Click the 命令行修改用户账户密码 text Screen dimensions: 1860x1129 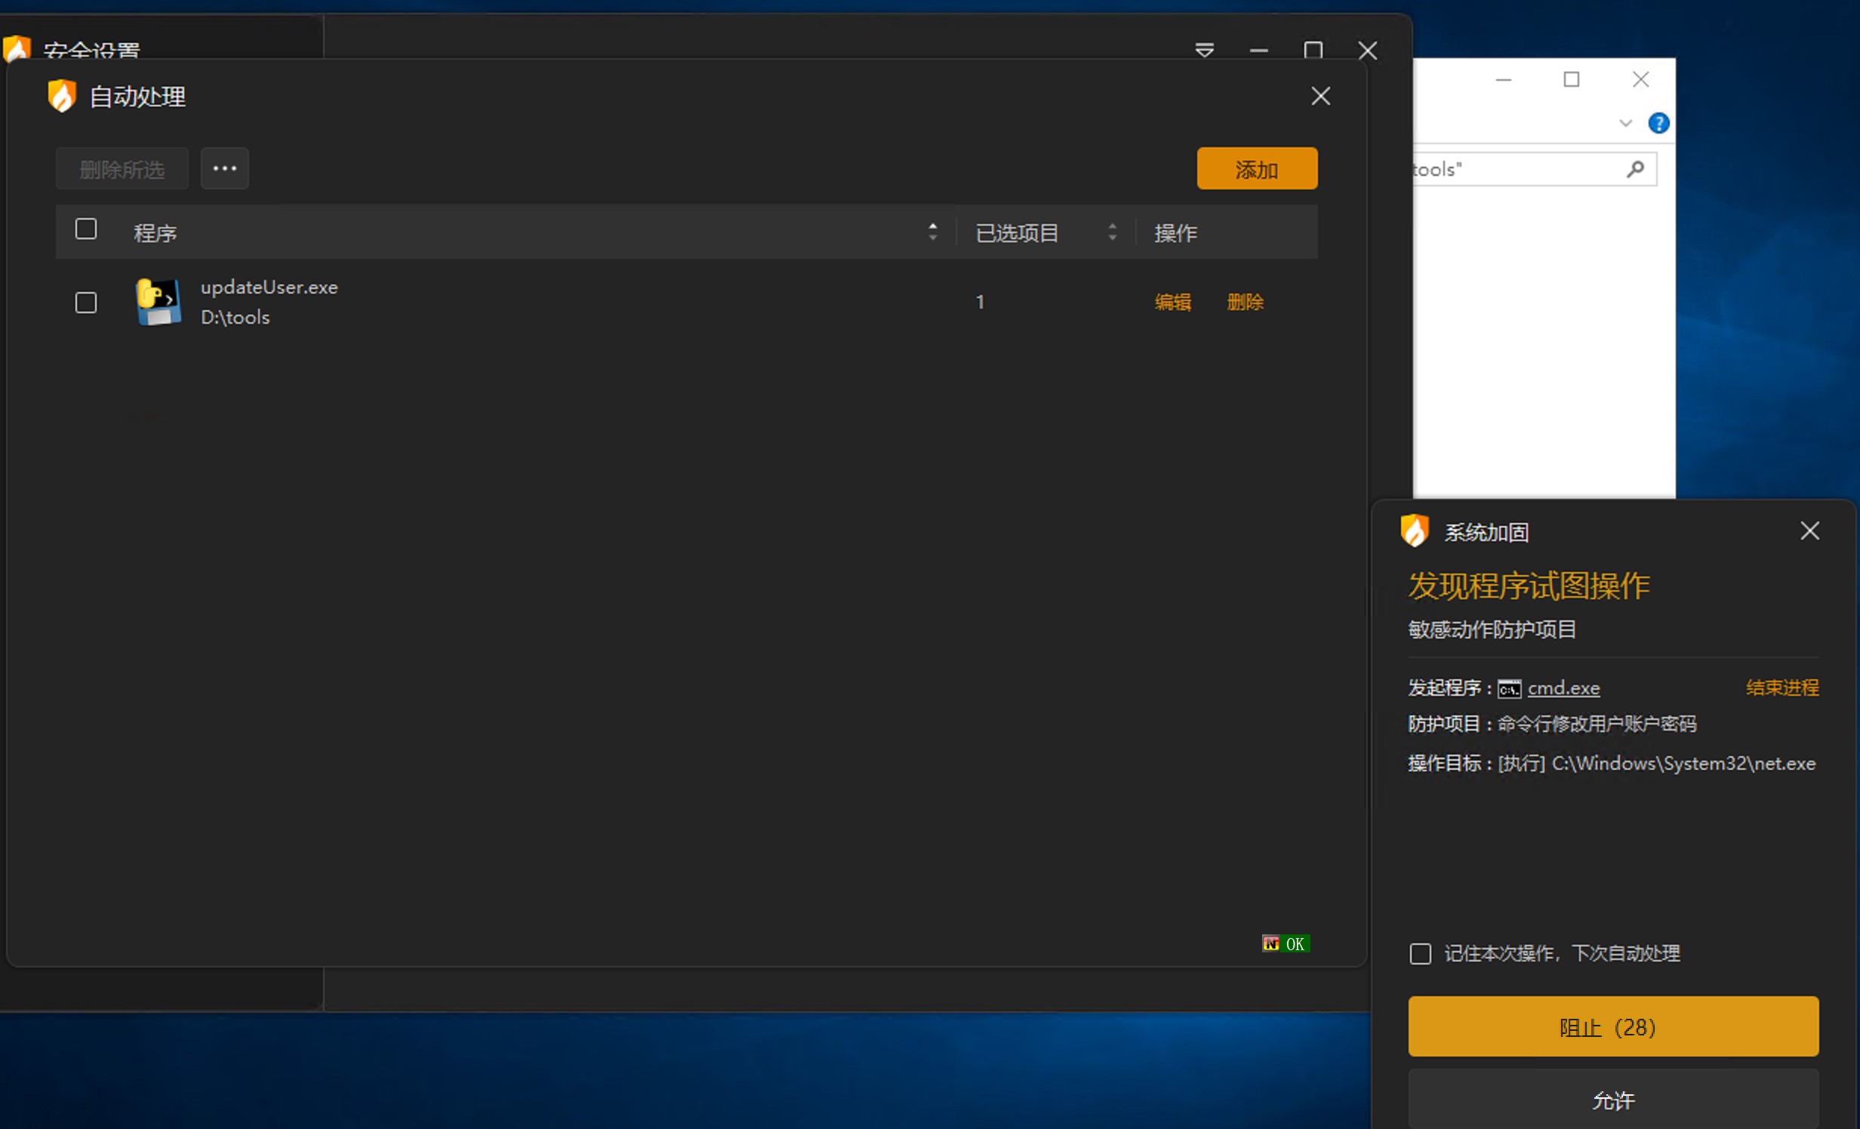[1597, 724]
